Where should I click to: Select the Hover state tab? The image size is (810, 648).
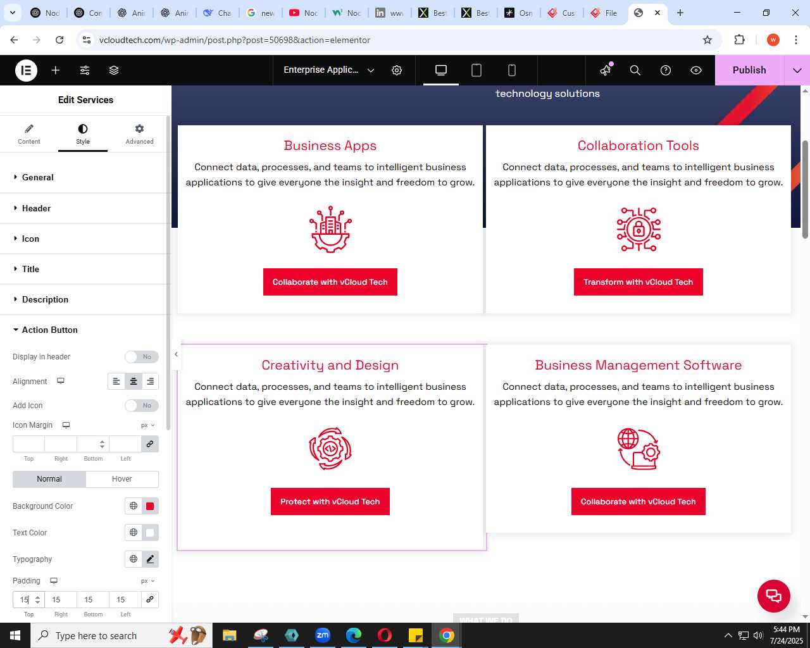tap(122, 479)
